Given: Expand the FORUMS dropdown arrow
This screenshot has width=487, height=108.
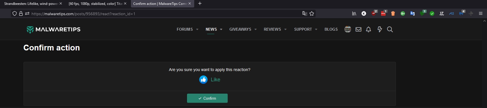Looking at the screenshot, I should pyautogui.click(x=197, y=29).
